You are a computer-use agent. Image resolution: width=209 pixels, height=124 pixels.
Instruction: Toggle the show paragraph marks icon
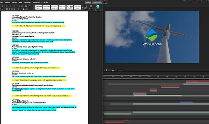(30, 6)
